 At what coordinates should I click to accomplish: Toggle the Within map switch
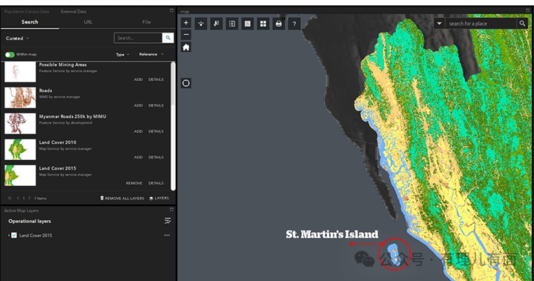(10, 55)
